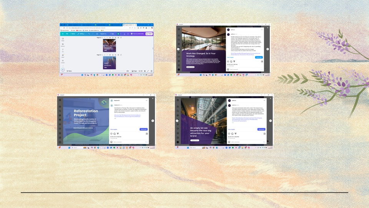Click the Share button in Canva
The height and width of the screenshot is (208, 369).
149,34
